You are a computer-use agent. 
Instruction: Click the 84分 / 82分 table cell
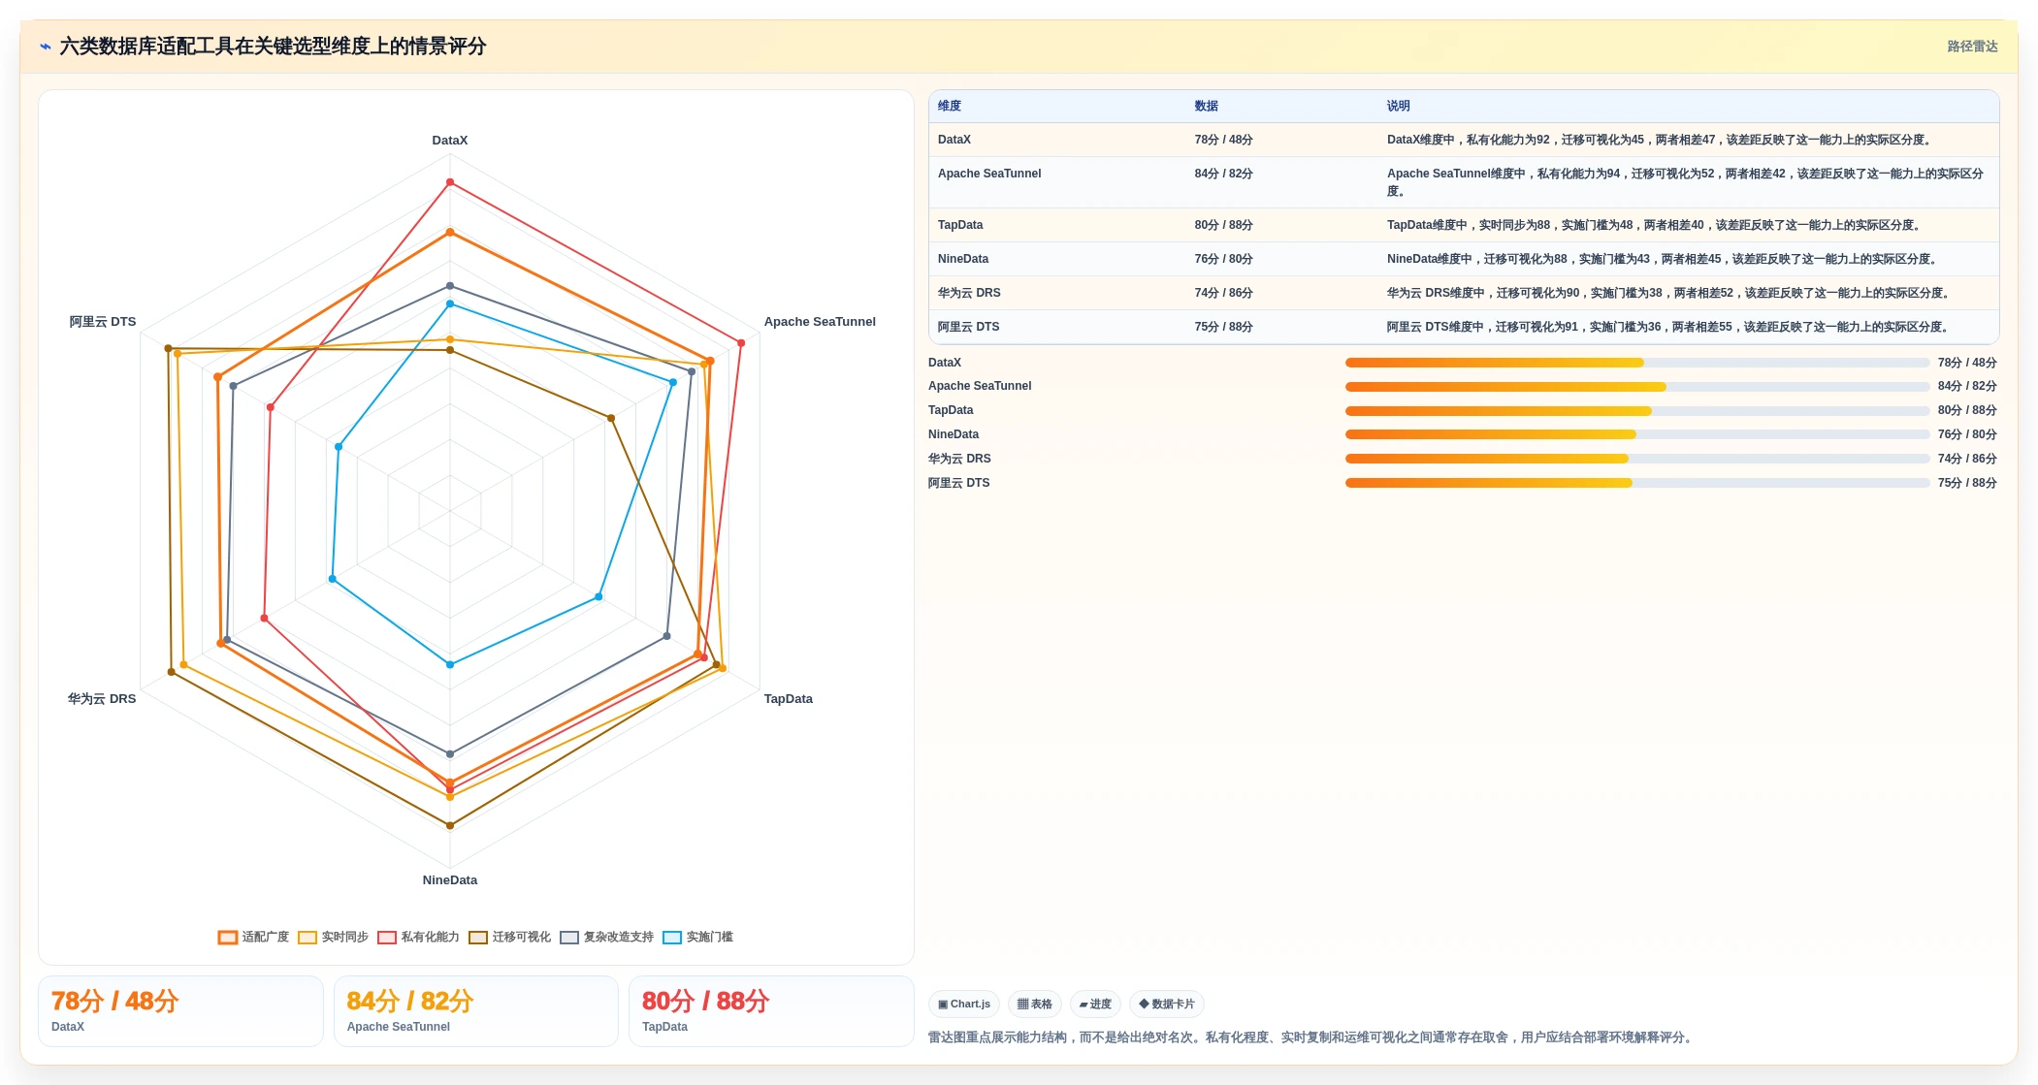coord(1223,174)
